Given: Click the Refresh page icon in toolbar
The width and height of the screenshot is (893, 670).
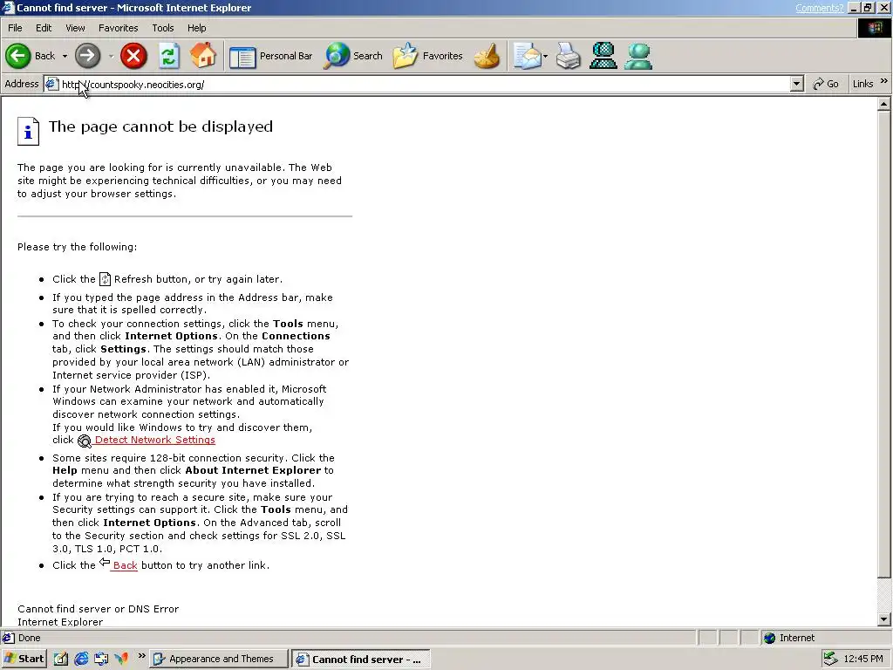Looking at the screenshot, I should point(168,56).
